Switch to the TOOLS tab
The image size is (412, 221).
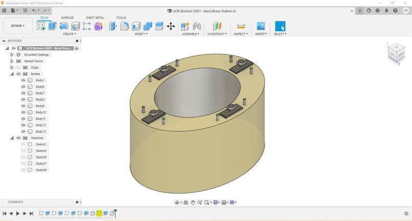click(x=121, y=17)
